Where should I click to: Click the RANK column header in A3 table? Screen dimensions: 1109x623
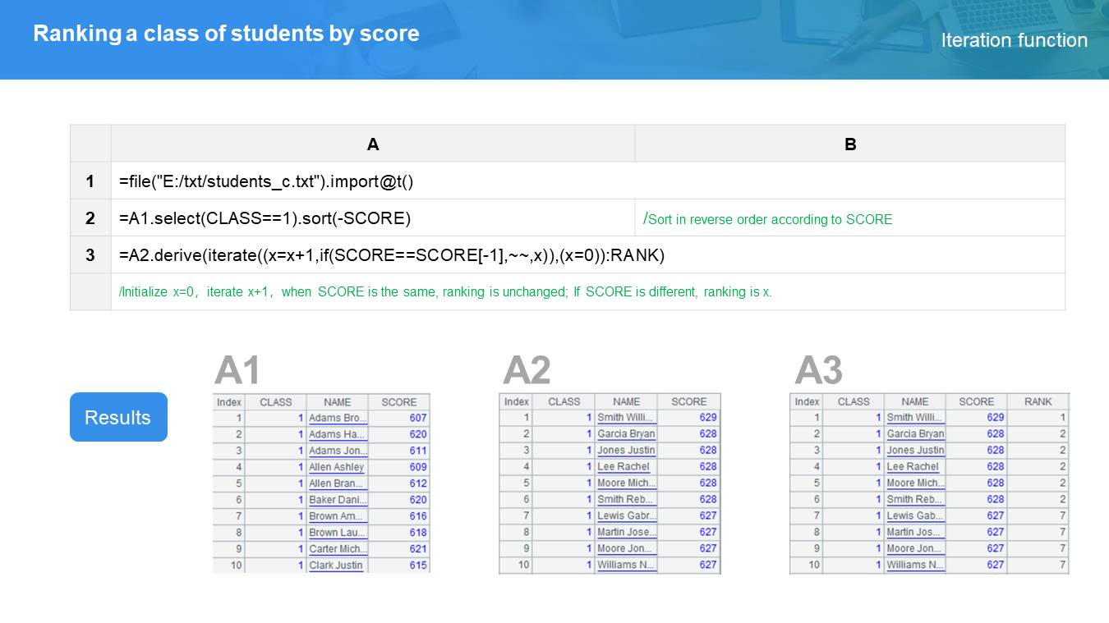tap(1038, 401)
